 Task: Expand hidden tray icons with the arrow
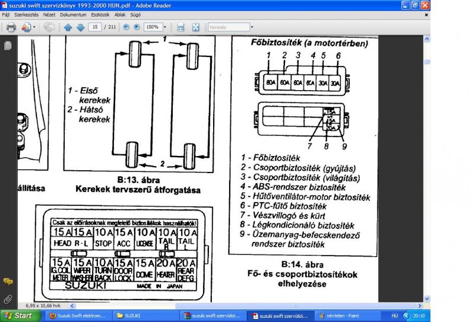[406, 315]
